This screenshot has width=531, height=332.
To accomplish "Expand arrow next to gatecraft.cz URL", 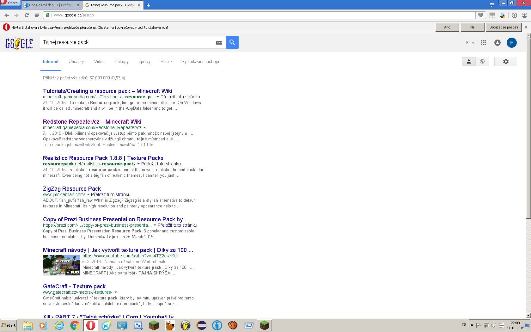I will 116,292.
